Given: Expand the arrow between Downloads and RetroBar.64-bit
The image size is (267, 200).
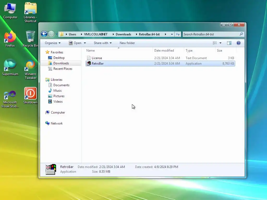Looking at the screenshot, I should (136, 34).
